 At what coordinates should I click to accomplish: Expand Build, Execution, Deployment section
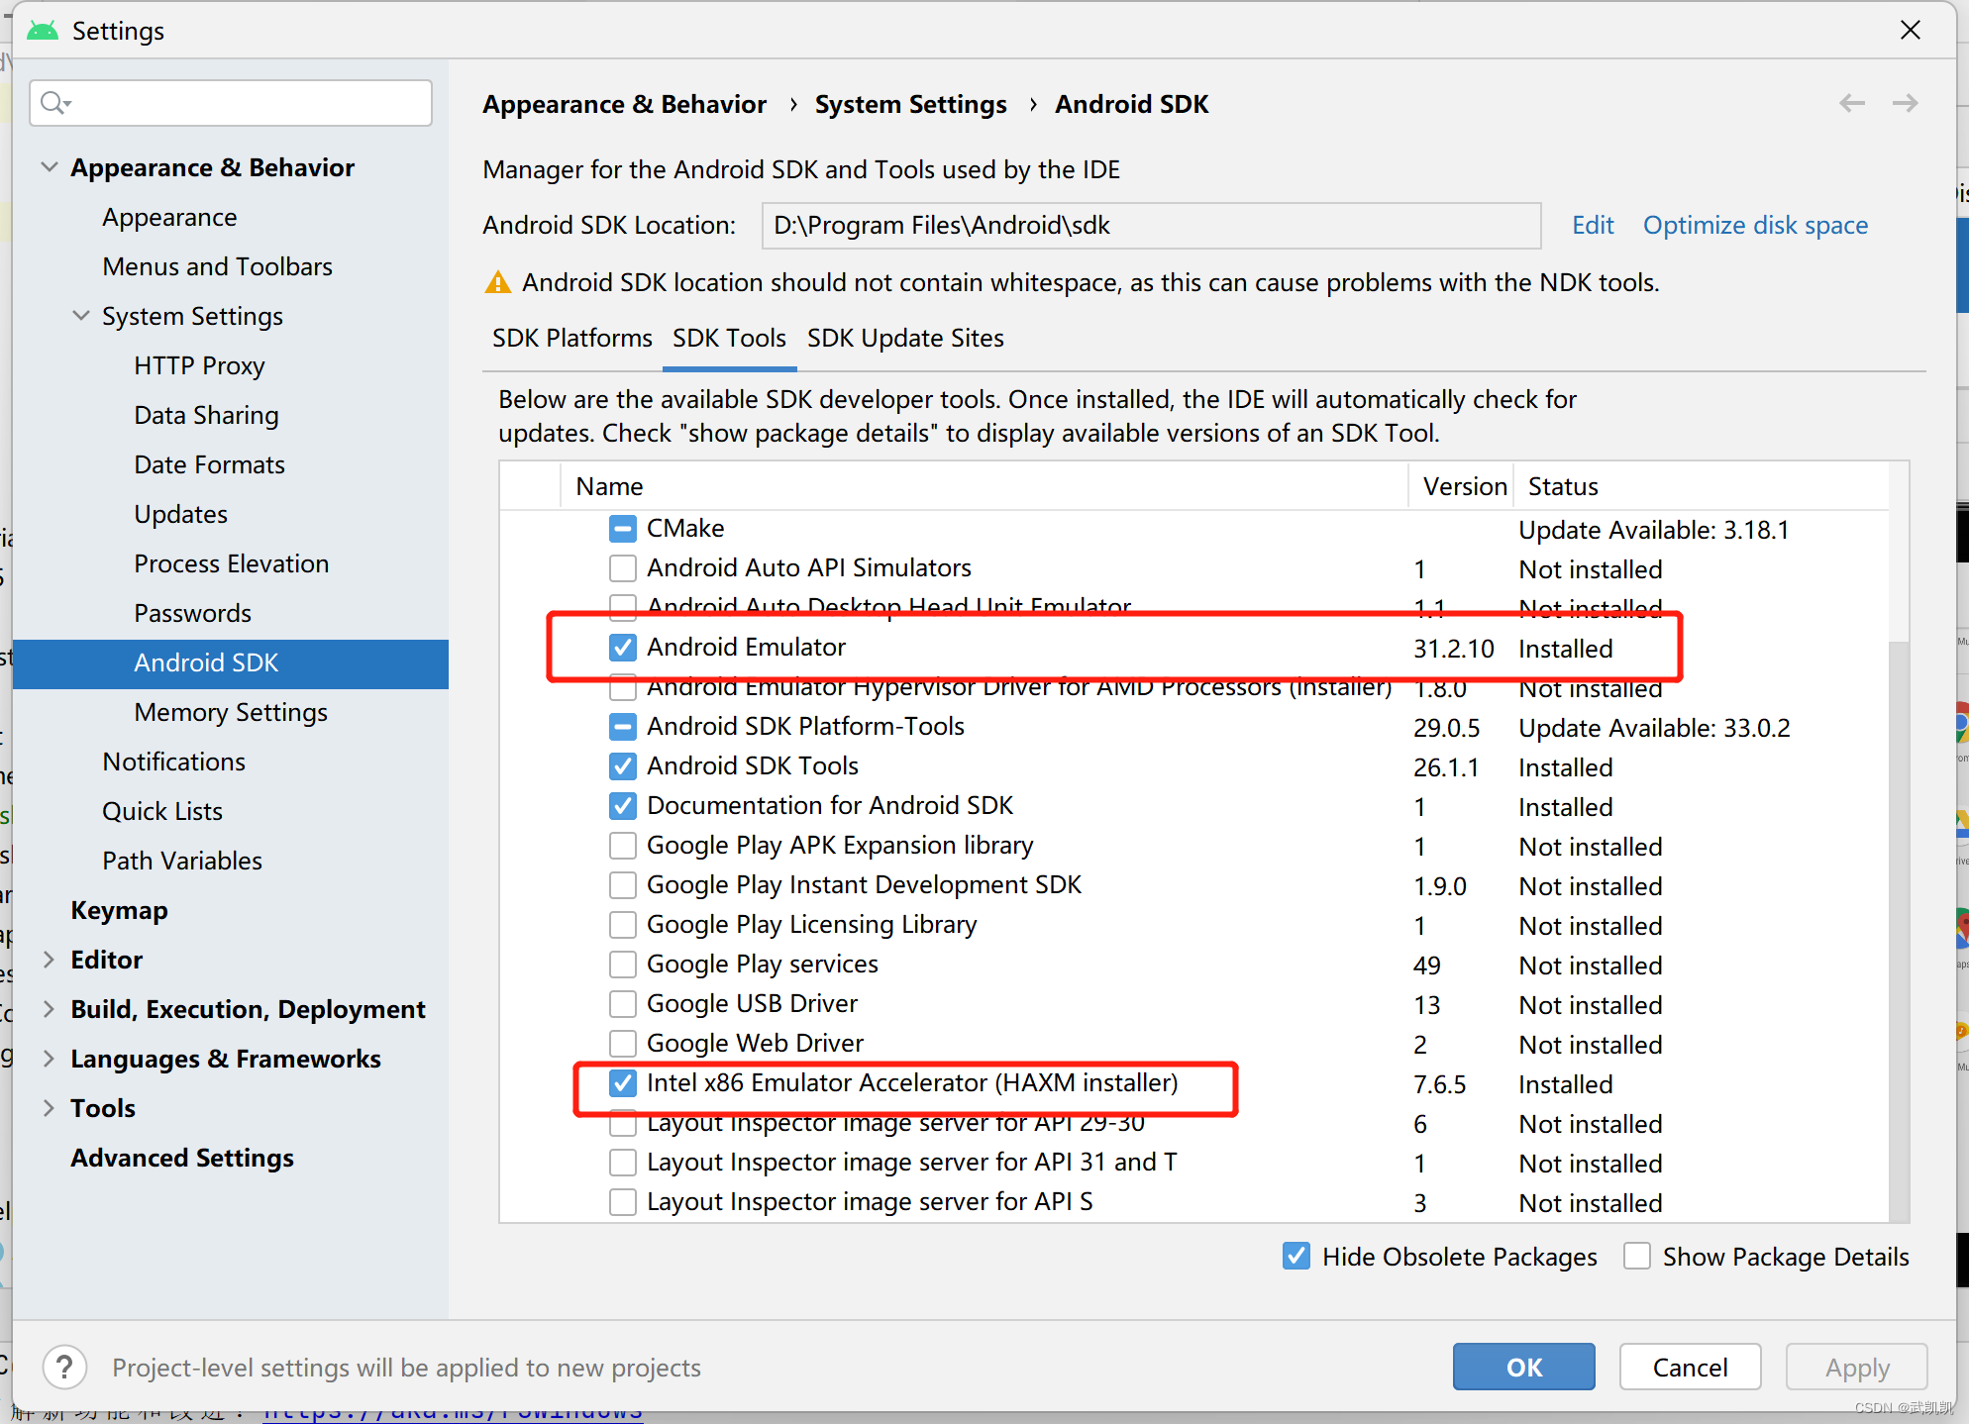(49, 1009)
